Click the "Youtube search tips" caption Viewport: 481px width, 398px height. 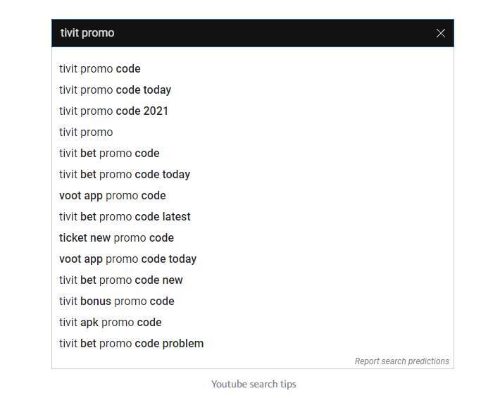(x=254, y=385)
